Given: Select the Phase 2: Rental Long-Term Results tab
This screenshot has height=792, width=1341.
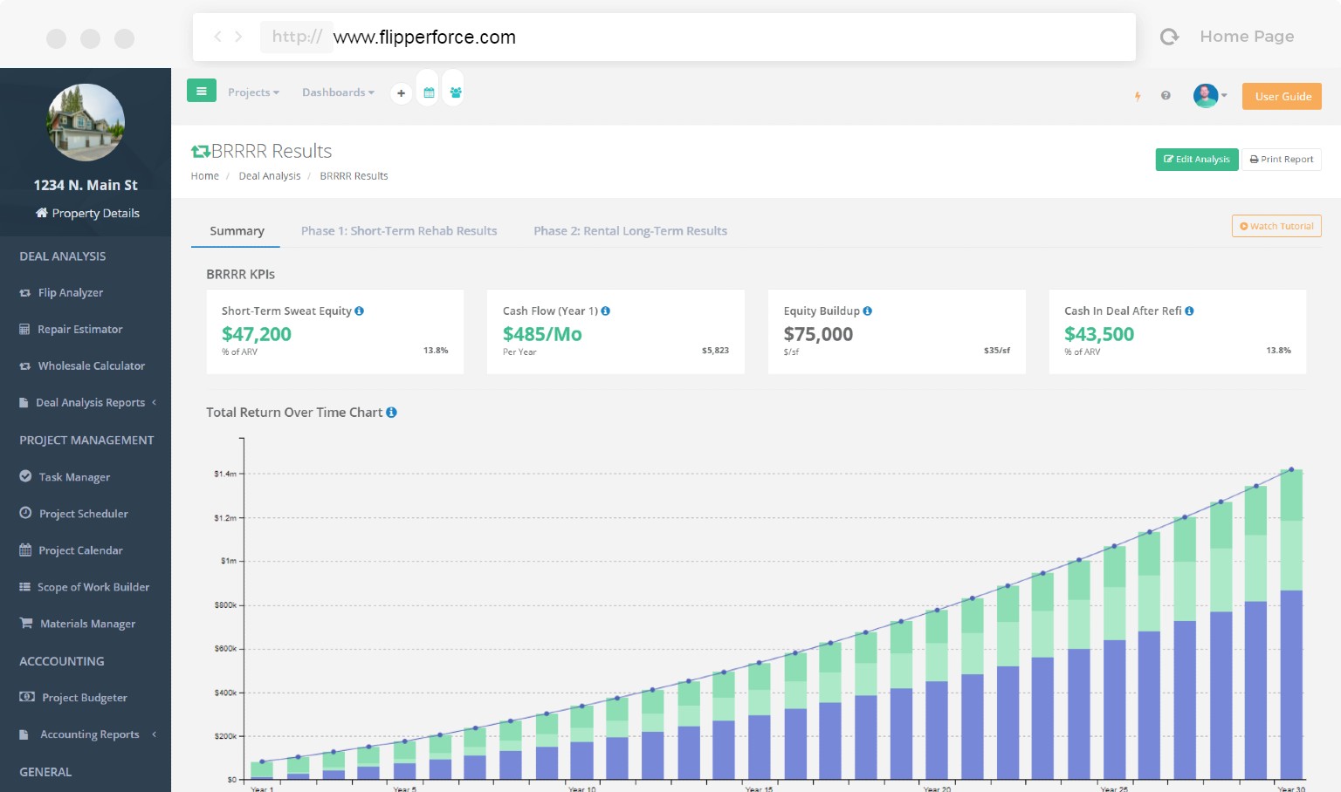Looking at the screenshot, I should pos(629,230).
